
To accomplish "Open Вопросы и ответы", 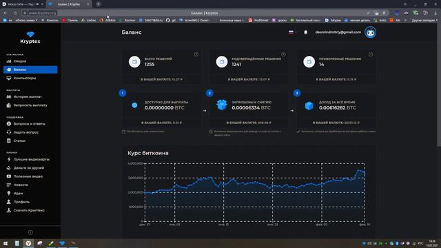I will point(29,124).
